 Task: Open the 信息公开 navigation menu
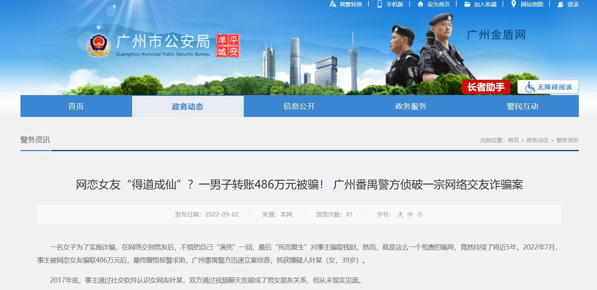point(299,107)
